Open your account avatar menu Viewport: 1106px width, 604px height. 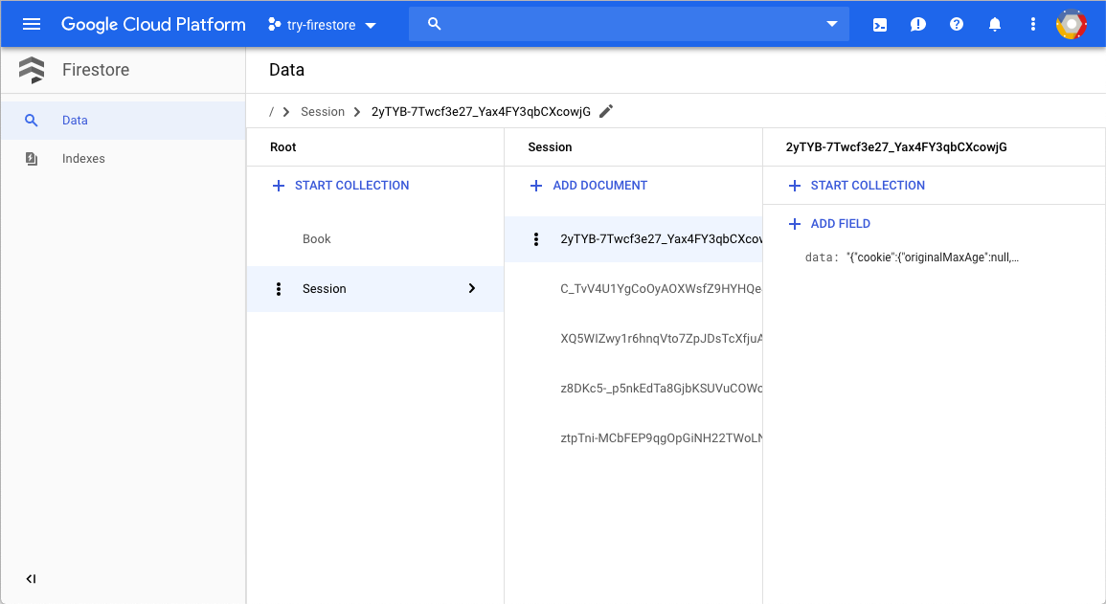(1072, 24)
